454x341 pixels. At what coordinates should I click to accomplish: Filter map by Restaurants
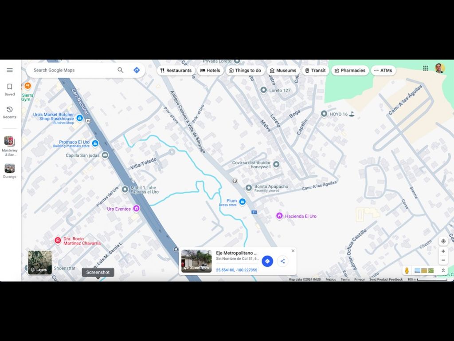[x=176, y=71]
